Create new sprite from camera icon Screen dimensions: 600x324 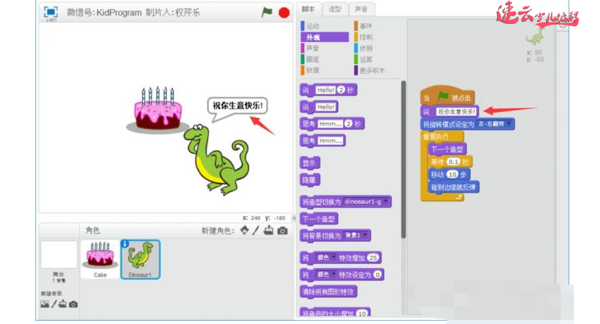282,231
